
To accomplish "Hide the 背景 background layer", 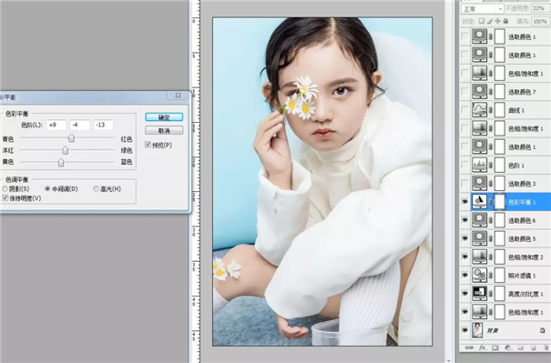I will [464, 330].
